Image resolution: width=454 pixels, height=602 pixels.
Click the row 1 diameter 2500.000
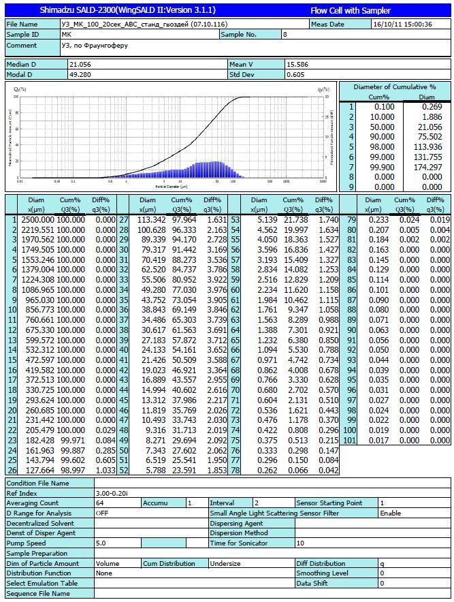pyautogui.click(x=37, y=219)
